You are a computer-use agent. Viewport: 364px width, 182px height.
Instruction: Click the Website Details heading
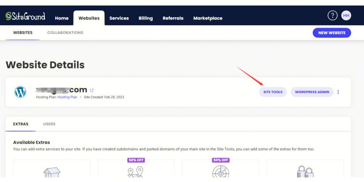click(x=45, y=65)
